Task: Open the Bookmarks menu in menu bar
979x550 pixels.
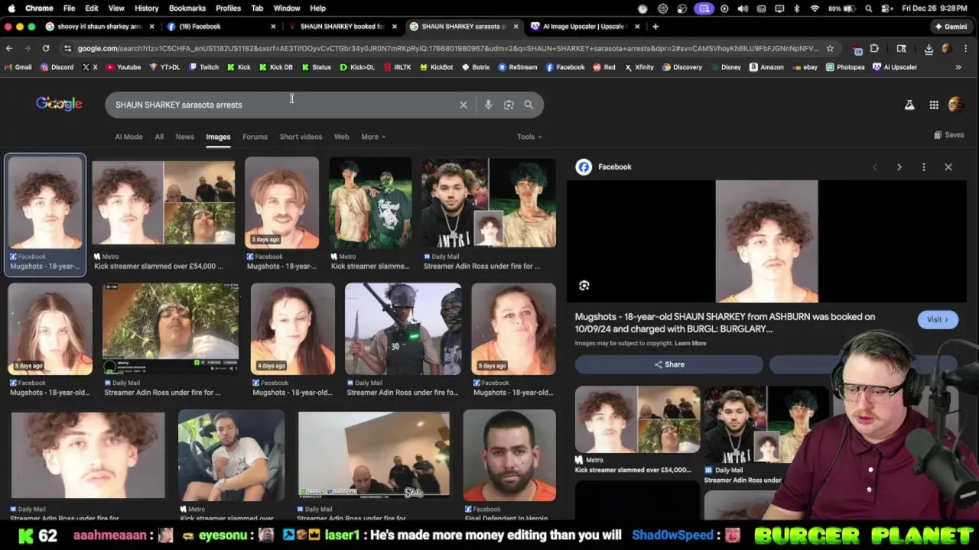Action: [x=187, y=8]
